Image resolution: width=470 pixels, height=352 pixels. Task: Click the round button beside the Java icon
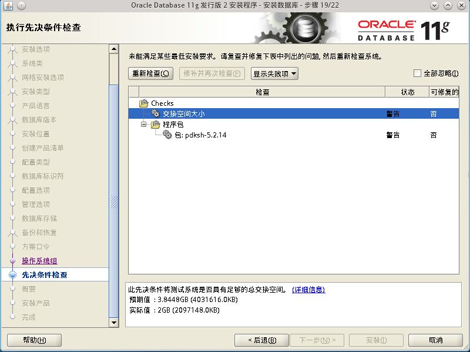click(21, 5)
